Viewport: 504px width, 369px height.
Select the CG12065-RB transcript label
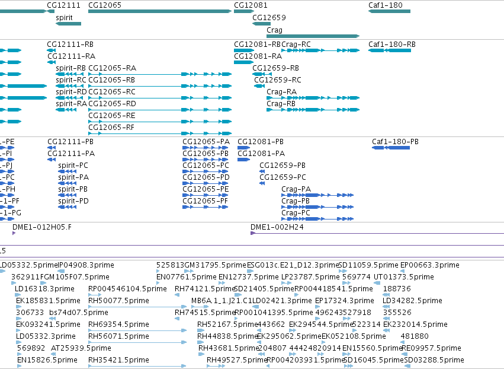coord(111,80)
